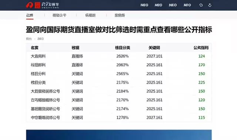
Task: Click the first-column name in 2626% row
Action: pos(38,56)
